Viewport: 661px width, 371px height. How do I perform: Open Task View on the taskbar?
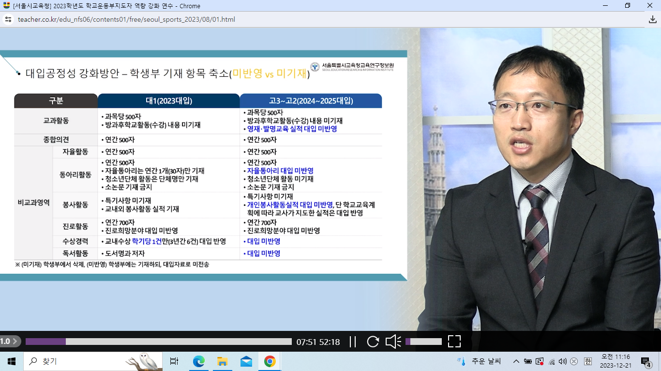click(174, 361)
